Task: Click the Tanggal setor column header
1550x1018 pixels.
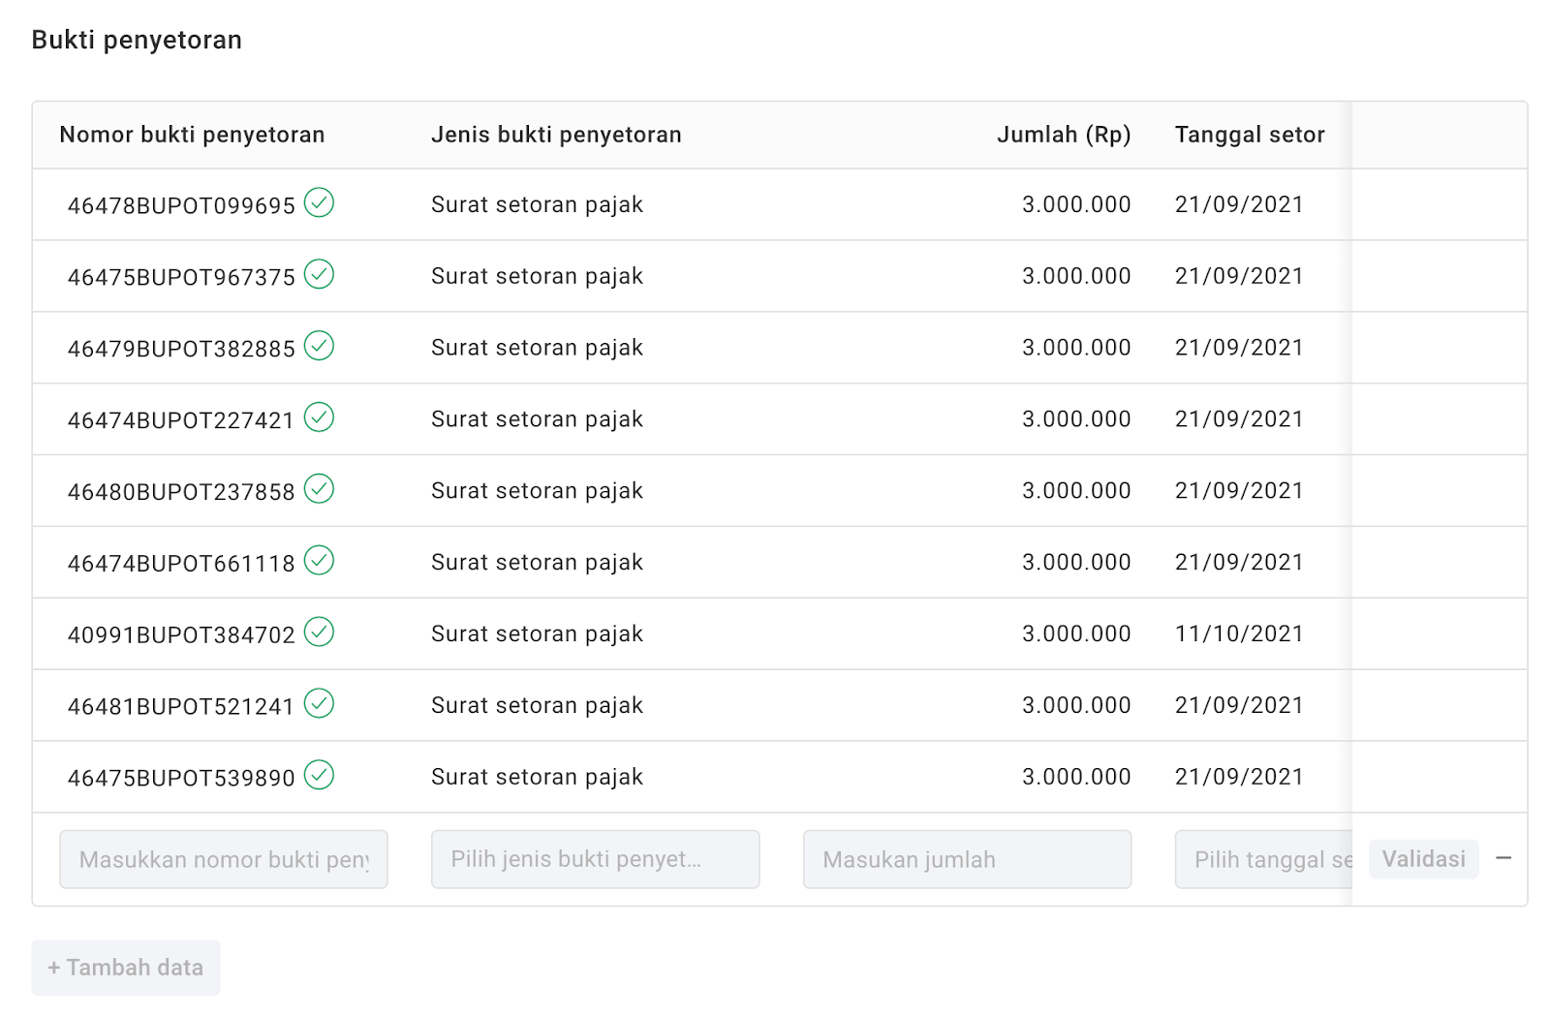Action: 1250,135
